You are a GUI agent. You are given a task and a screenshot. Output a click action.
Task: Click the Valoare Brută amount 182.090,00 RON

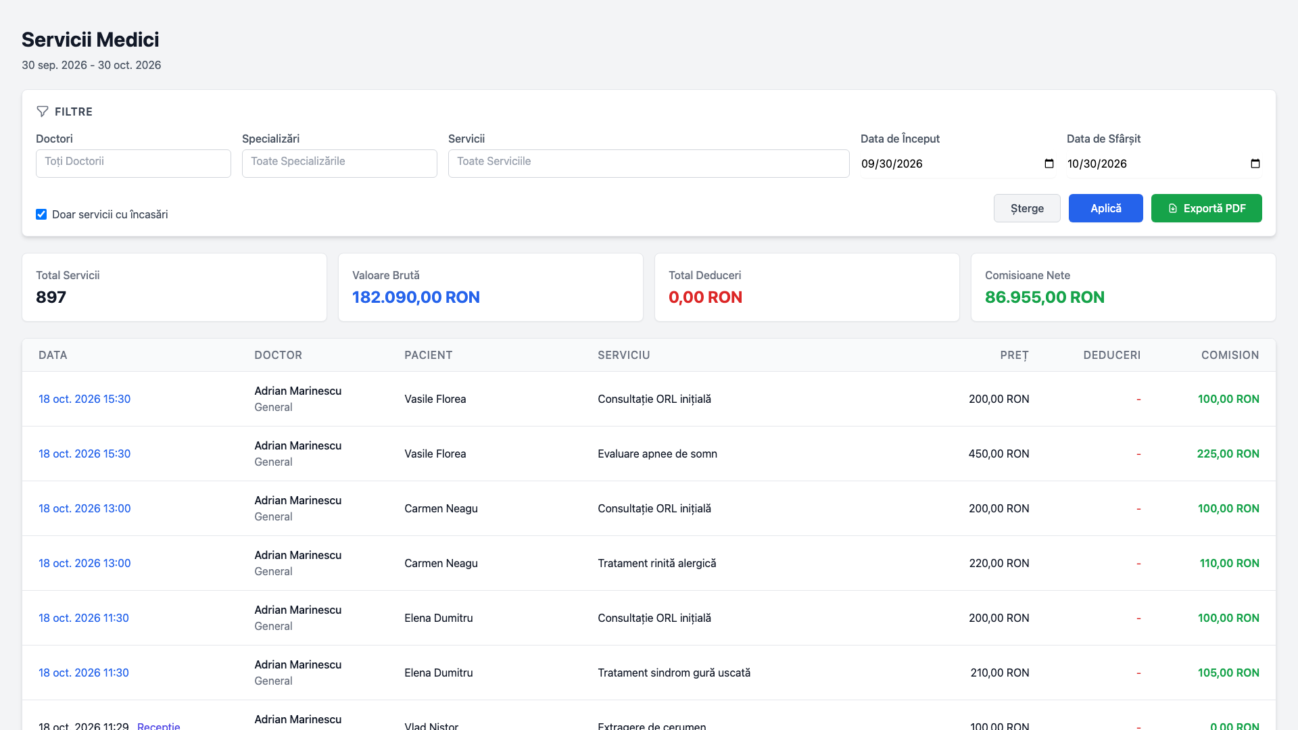click(x=416, y=297)
